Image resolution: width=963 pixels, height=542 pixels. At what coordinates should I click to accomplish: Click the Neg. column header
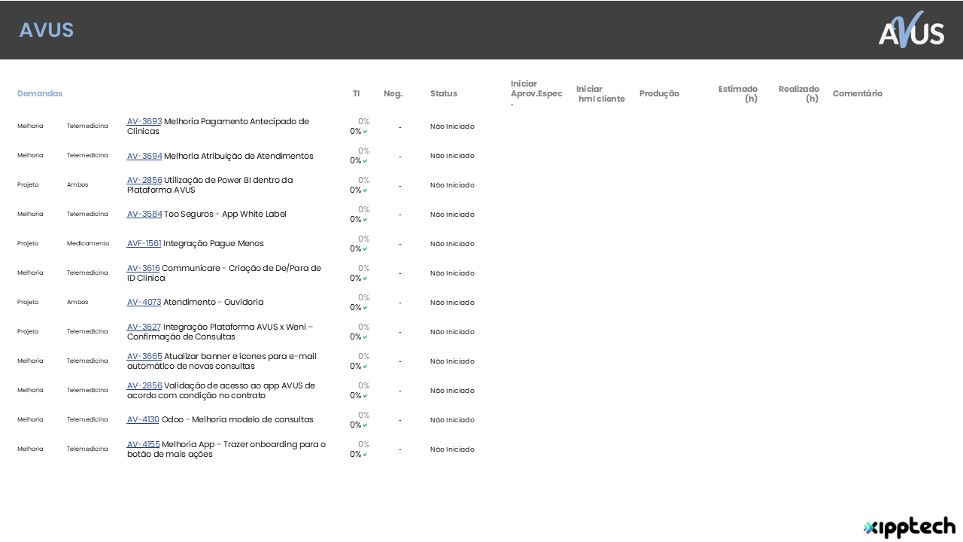click(393, 93)
